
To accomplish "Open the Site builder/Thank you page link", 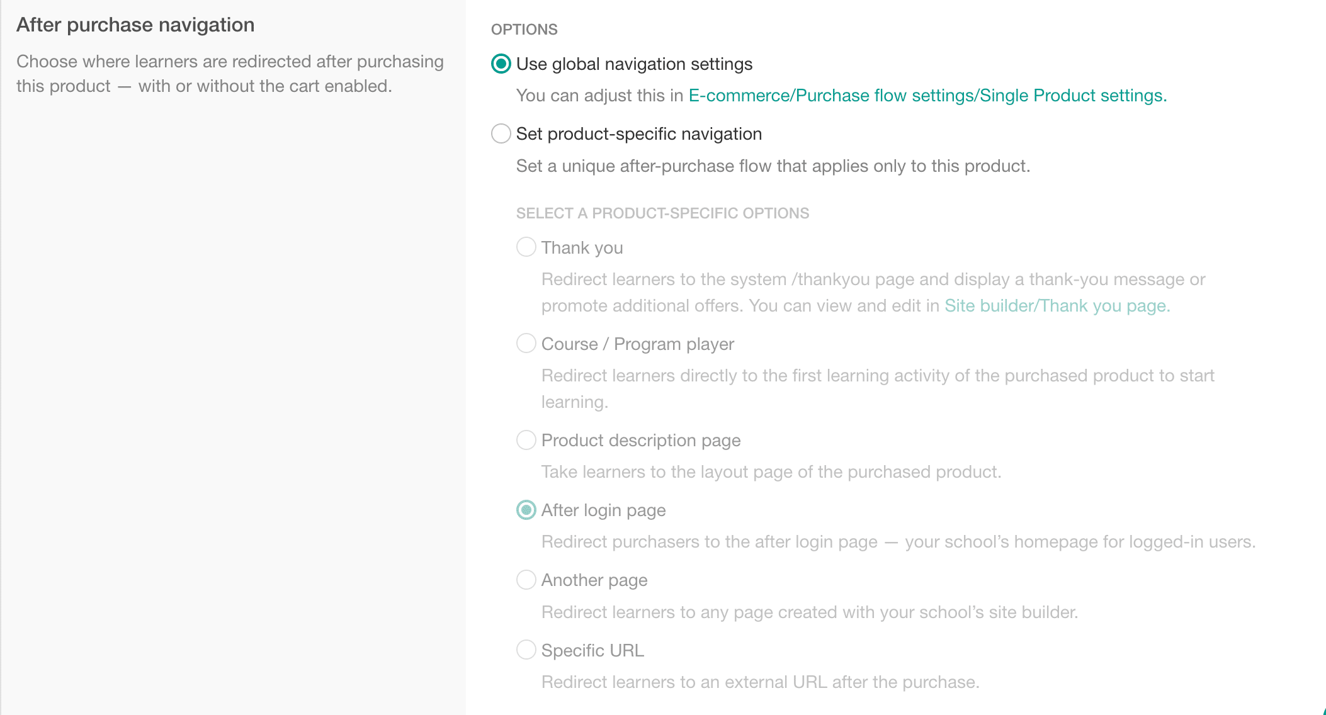I will click(x=1057, y=306).
